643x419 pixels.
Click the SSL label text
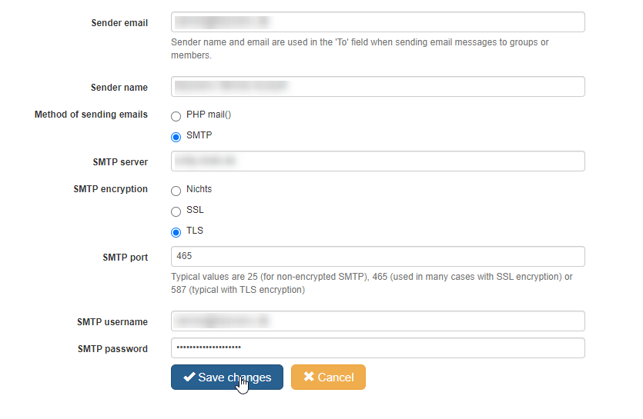[195, 210]
